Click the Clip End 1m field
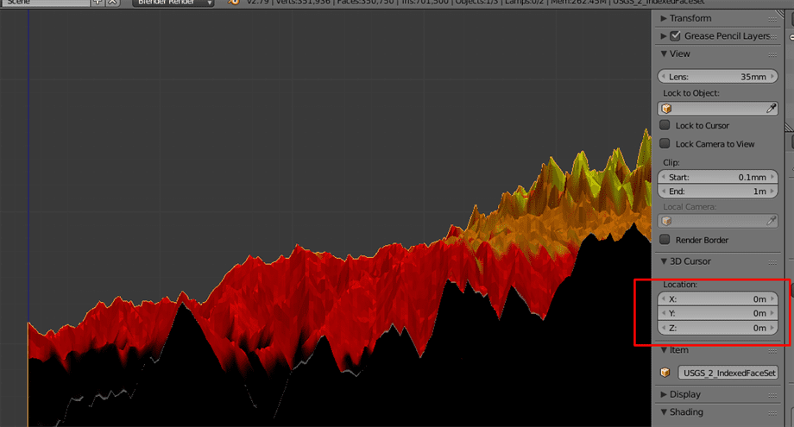This screenshot has width=794, height=427. click(x=717, y=192)
